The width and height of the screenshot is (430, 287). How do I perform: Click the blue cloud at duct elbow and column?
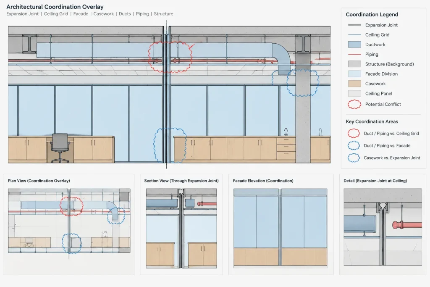click(x=303, y=82)
